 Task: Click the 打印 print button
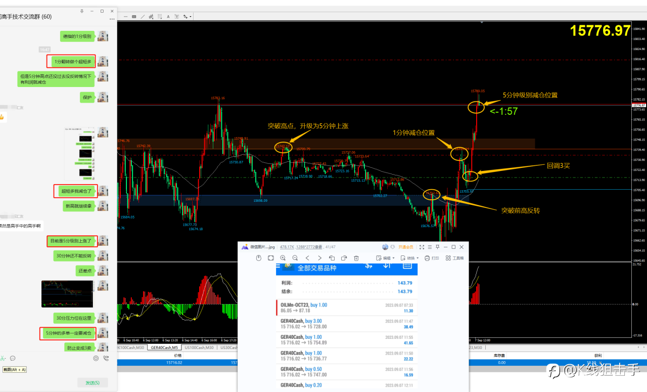[x=432, y=258]
